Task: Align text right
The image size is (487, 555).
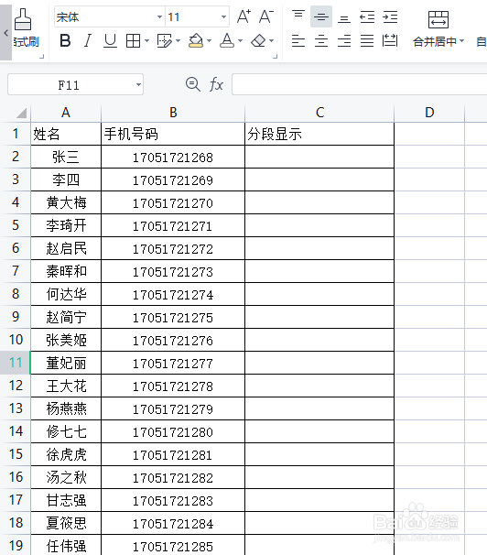Action: (344, 40)
